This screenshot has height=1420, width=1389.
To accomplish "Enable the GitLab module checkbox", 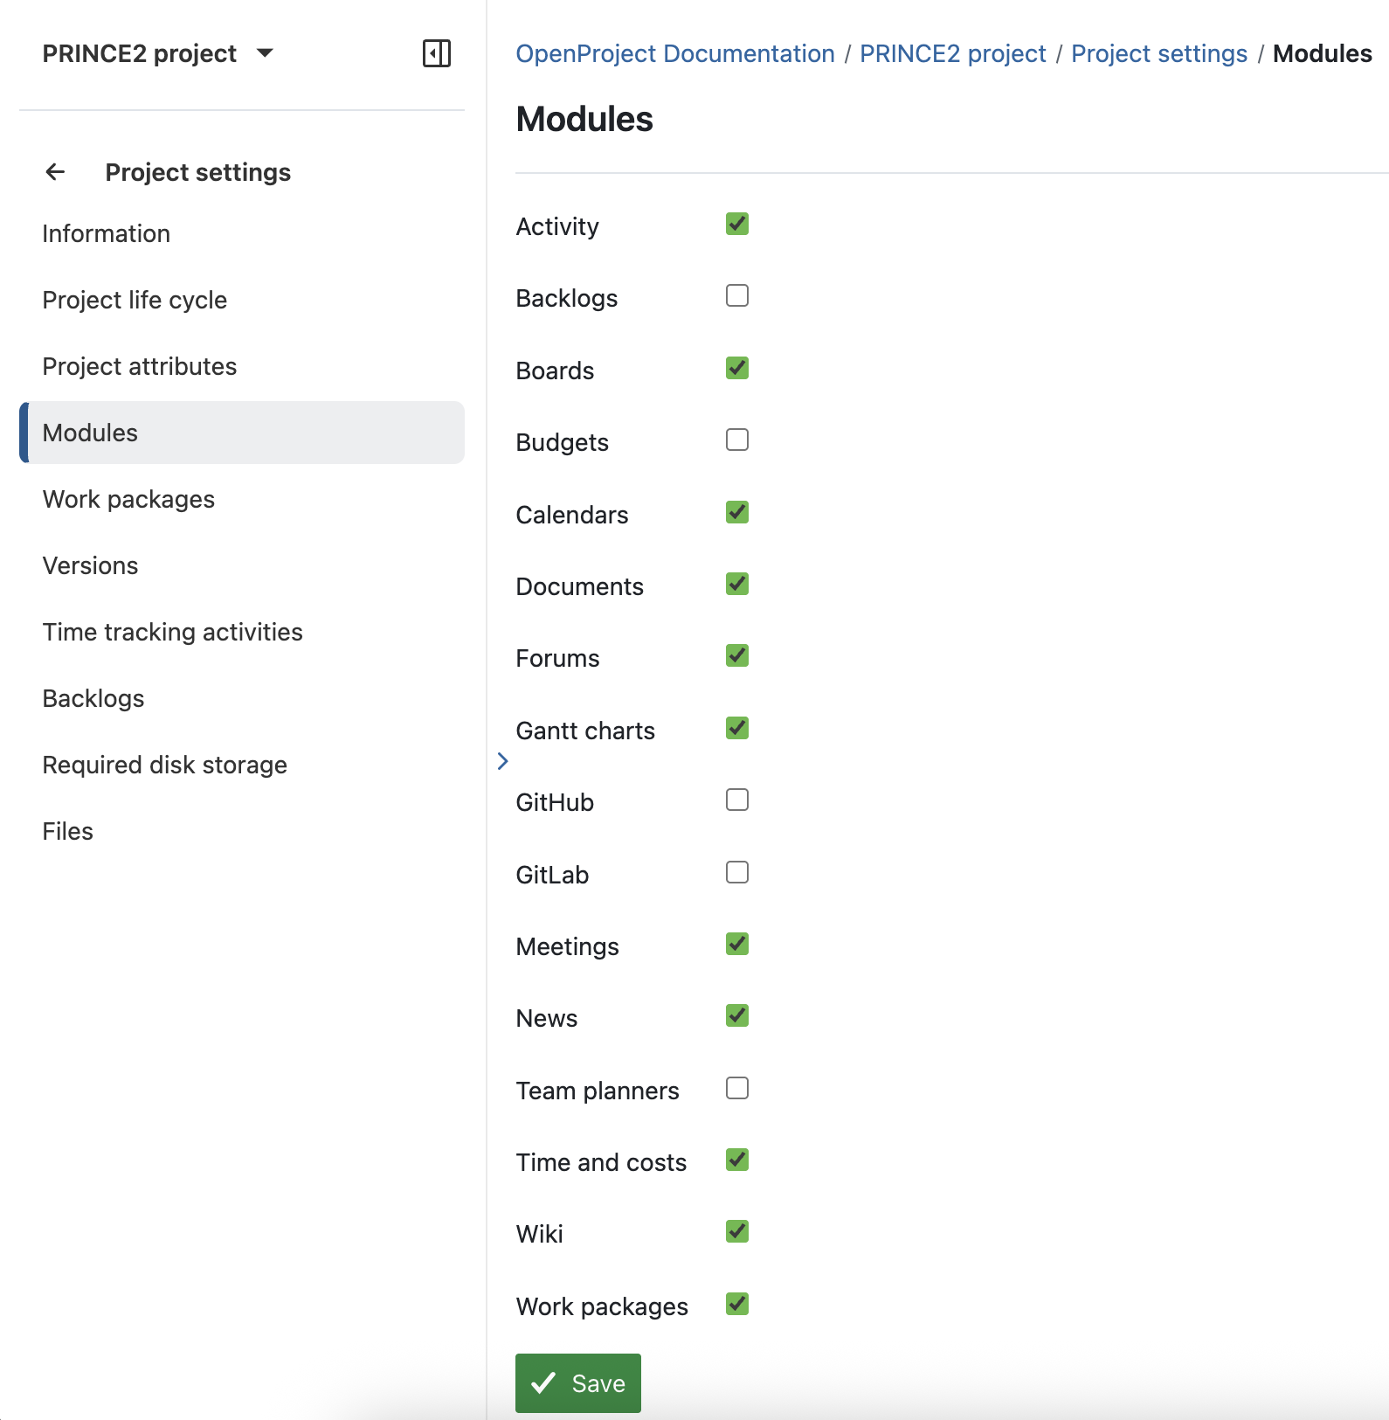I will point(736,872).
